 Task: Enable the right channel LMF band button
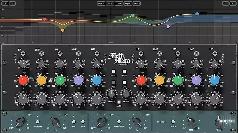click(x=159, y=53)
